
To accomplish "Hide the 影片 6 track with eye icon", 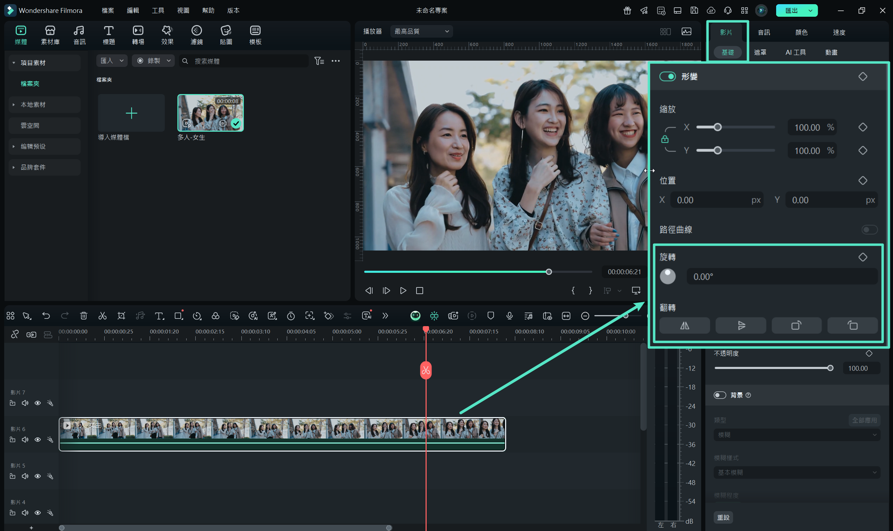I will click(38, 439).
